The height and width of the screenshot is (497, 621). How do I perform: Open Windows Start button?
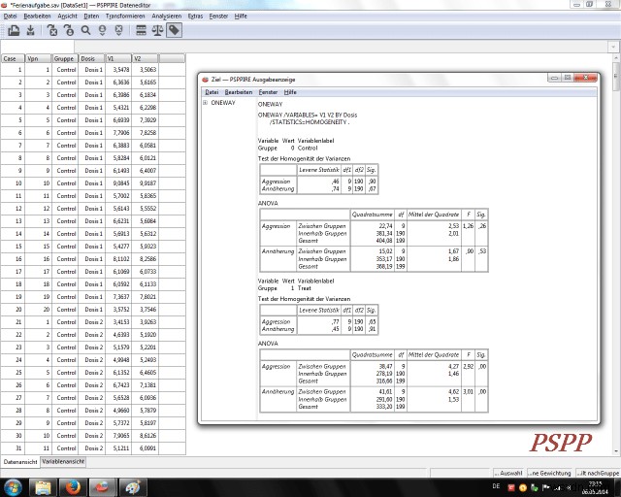[x=13, y=487]
